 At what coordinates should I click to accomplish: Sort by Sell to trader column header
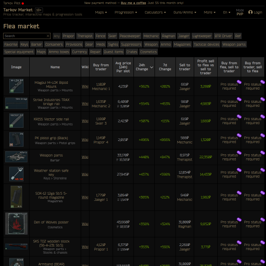click(x=184, y=67)
